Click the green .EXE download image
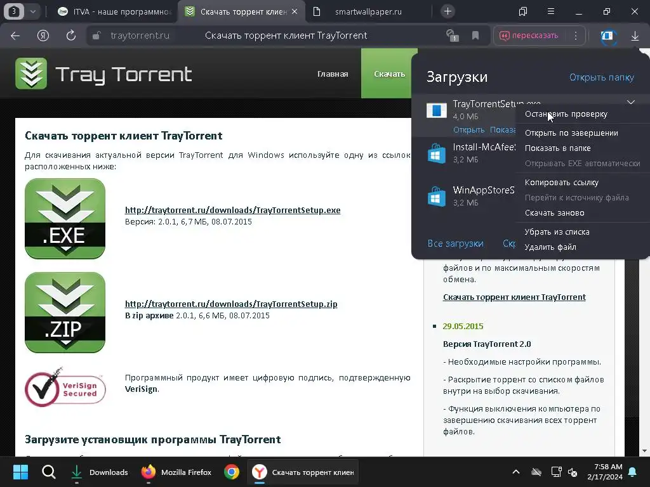 pyautogui.click(x=65, y=219)
